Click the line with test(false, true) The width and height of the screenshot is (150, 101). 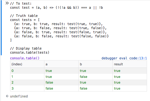(x=60, y=32)
